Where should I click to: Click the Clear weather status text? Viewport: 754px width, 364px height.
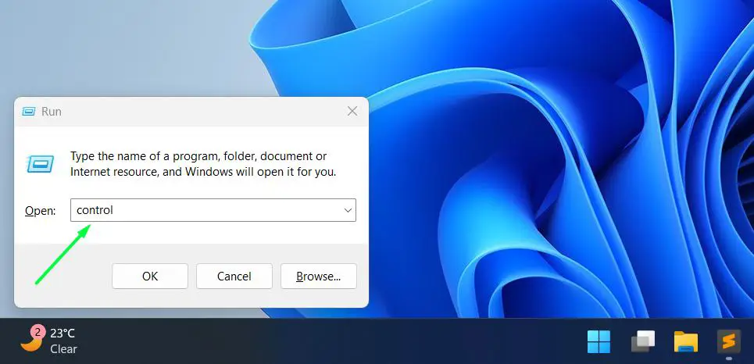63,349
